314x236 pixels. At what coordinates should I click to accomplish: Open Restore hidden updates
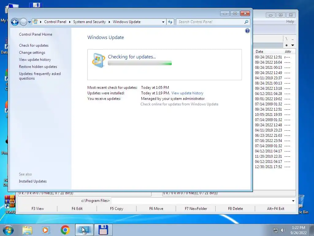pyautogui.click(x=38, y=67)
